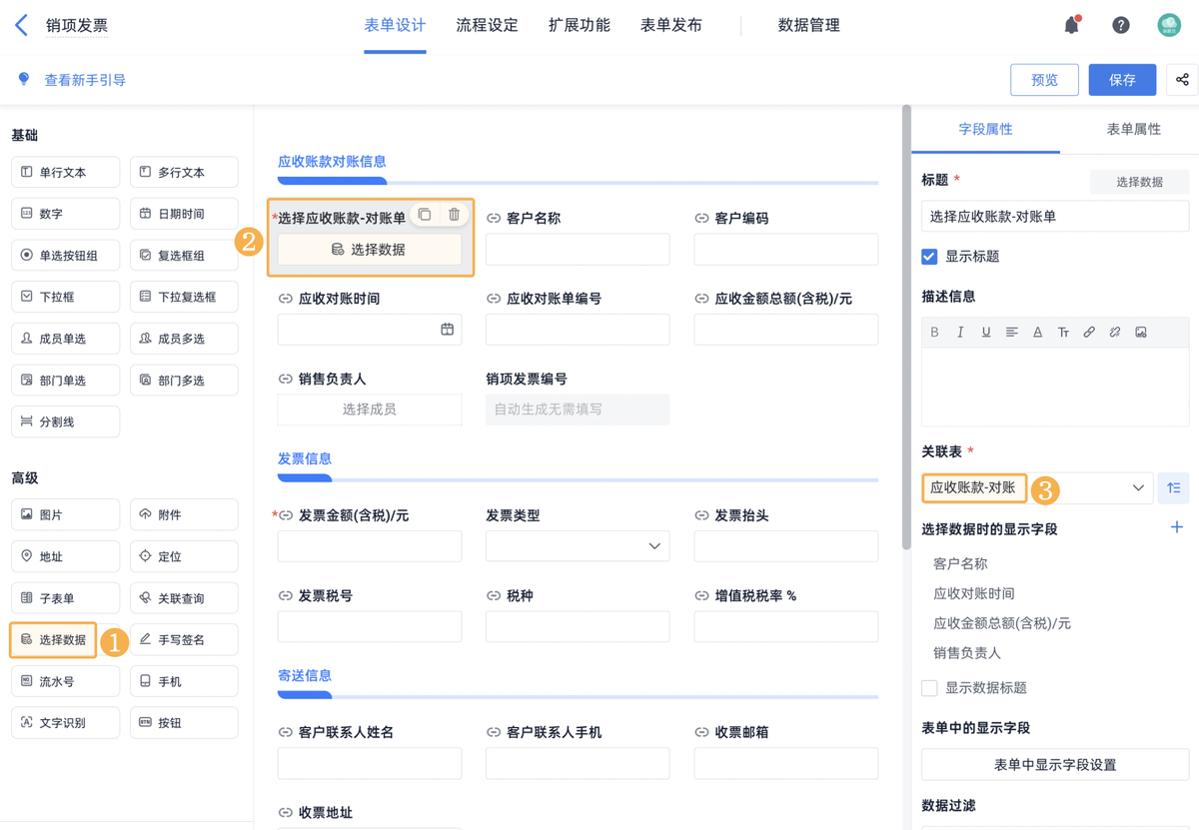The width and height of the screenshot is (1199, 830).
Task: Click the 标题 text input field
Action: (x=1054, y=216)
